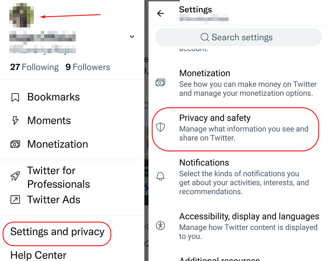Click the Search settings field
This screenshot has height=261, width=329.
point(238,38)
